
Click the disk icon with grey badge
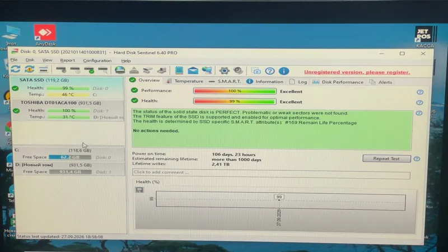click(61, 69)
